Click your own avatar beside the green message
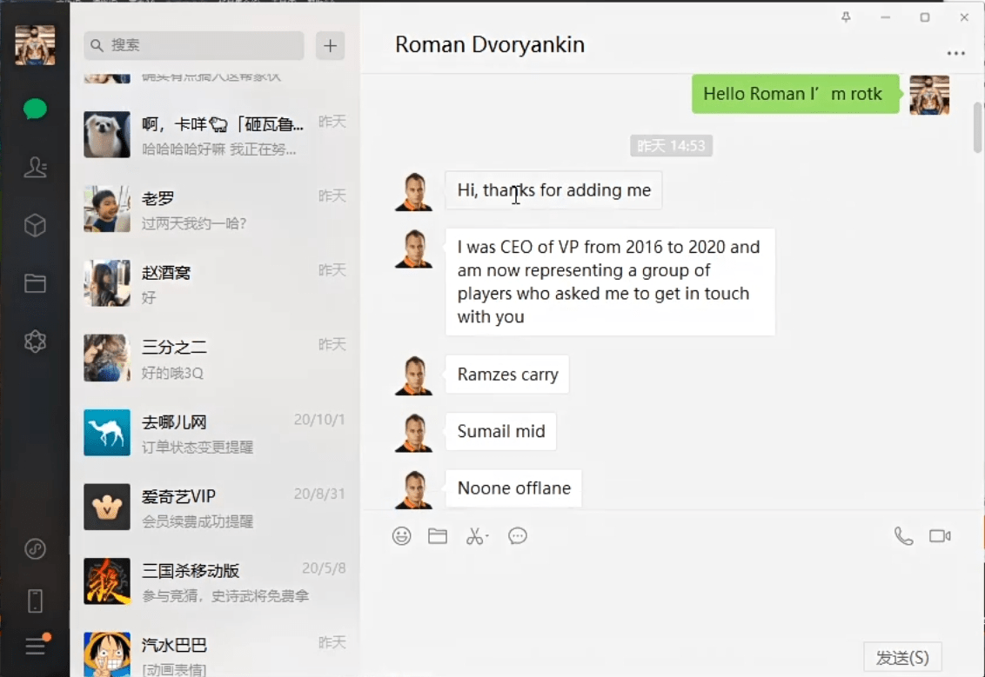The width and height of the screenshot is (985, 677). [929, 95]
